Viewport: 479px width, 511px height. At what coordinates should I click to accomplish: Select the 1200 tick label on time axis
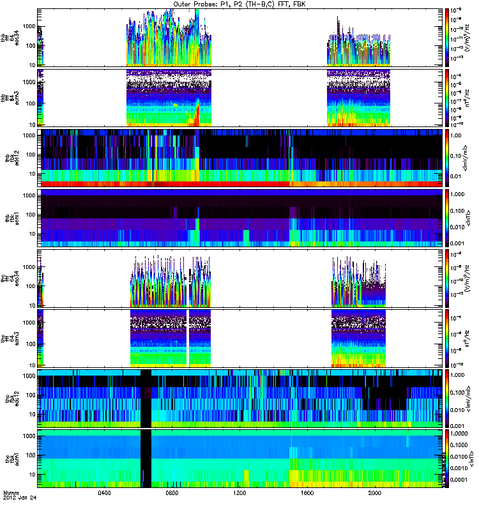[240, 493]
